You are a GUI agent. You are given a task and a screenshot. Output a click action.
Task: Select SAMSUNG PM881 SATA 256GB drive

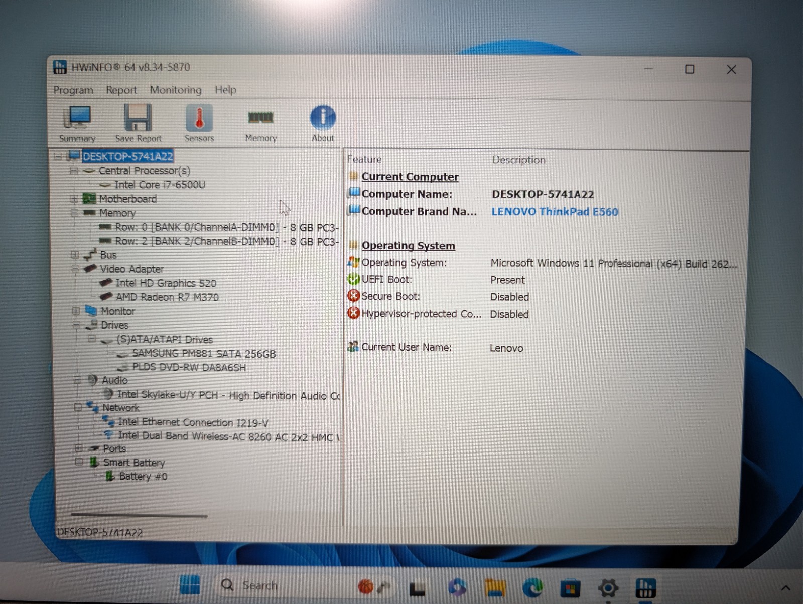point(204,353)
